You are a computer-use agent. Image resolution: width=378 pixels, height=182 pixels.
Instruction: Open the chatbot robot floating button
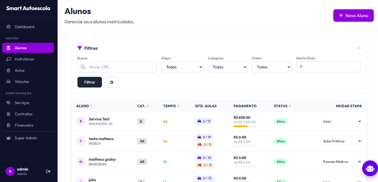pyautogui.click(x=370, y=168)
